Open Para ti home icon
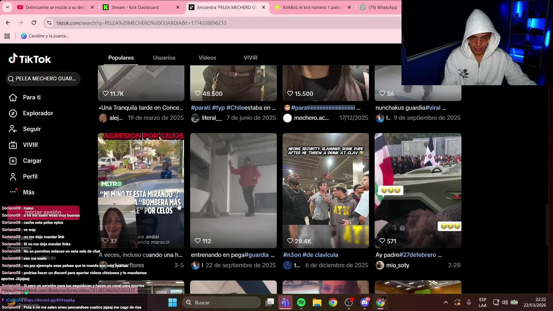This screenshot has height=311, width=553. click(x=13, y=97)
